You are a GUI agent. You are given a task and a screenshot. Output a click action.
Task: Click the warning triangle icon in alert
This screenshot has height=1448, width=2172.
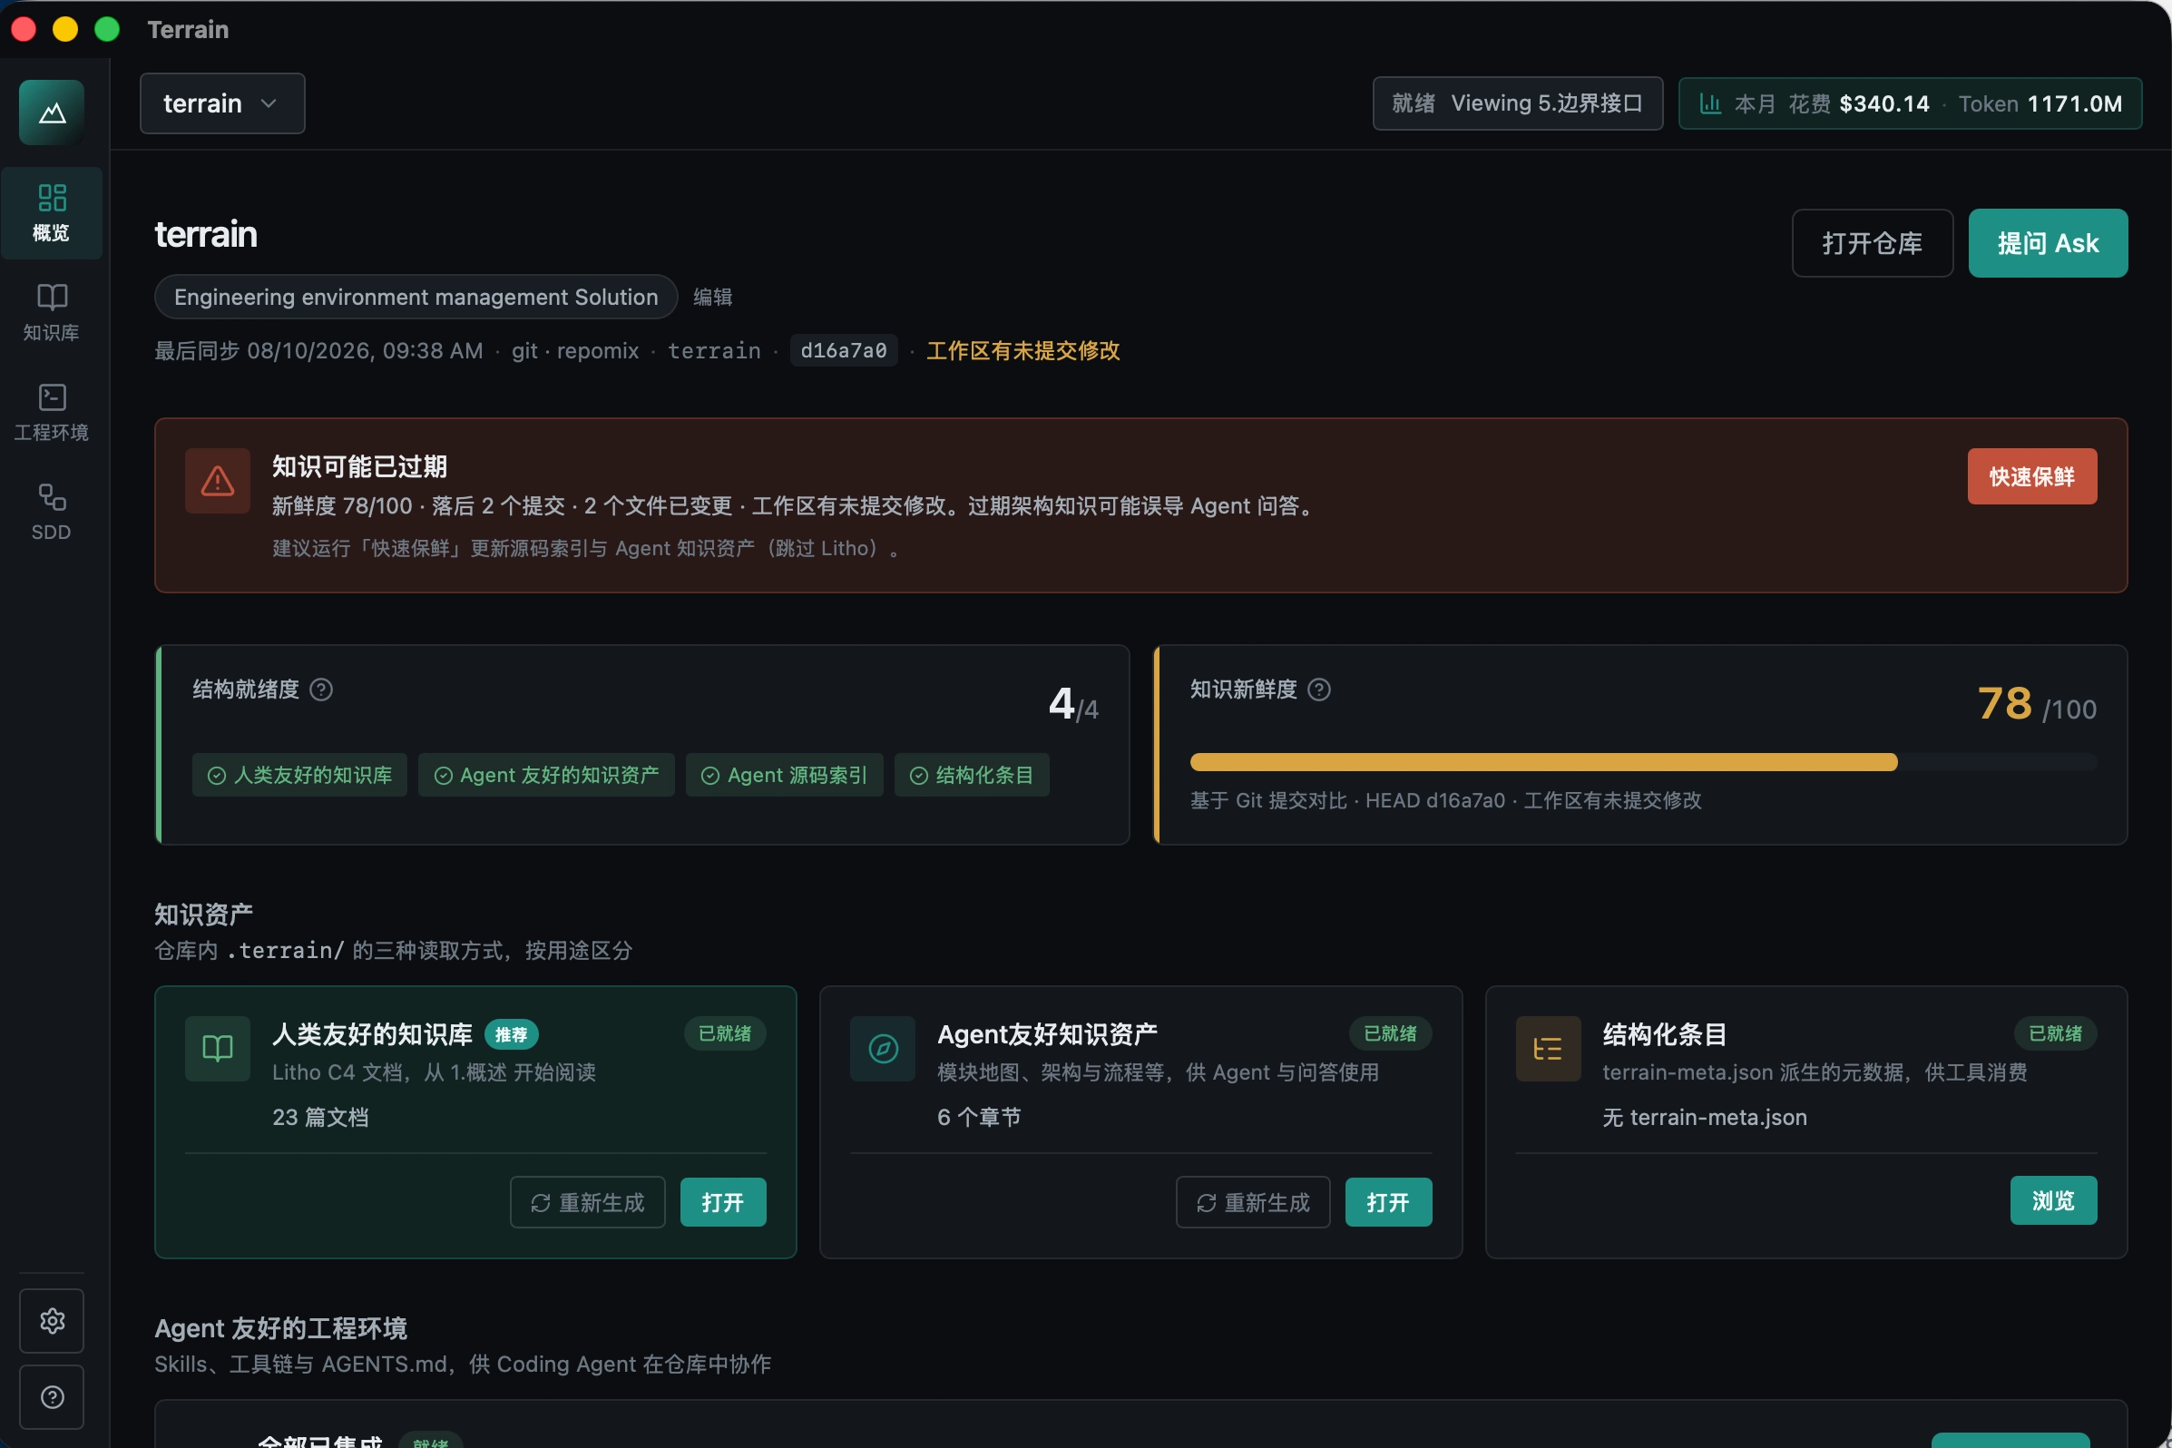[217, 480]
